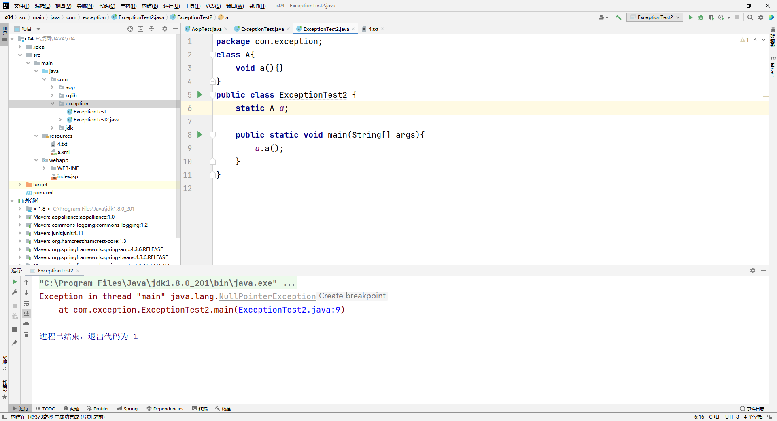Open the TODO tool window button

(x=46, y=409)
